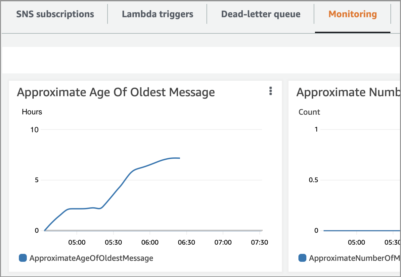Click the blue ApproximateNumberOfM legend swatch
Screen dimensions: 401x277
tap(302, 258)
